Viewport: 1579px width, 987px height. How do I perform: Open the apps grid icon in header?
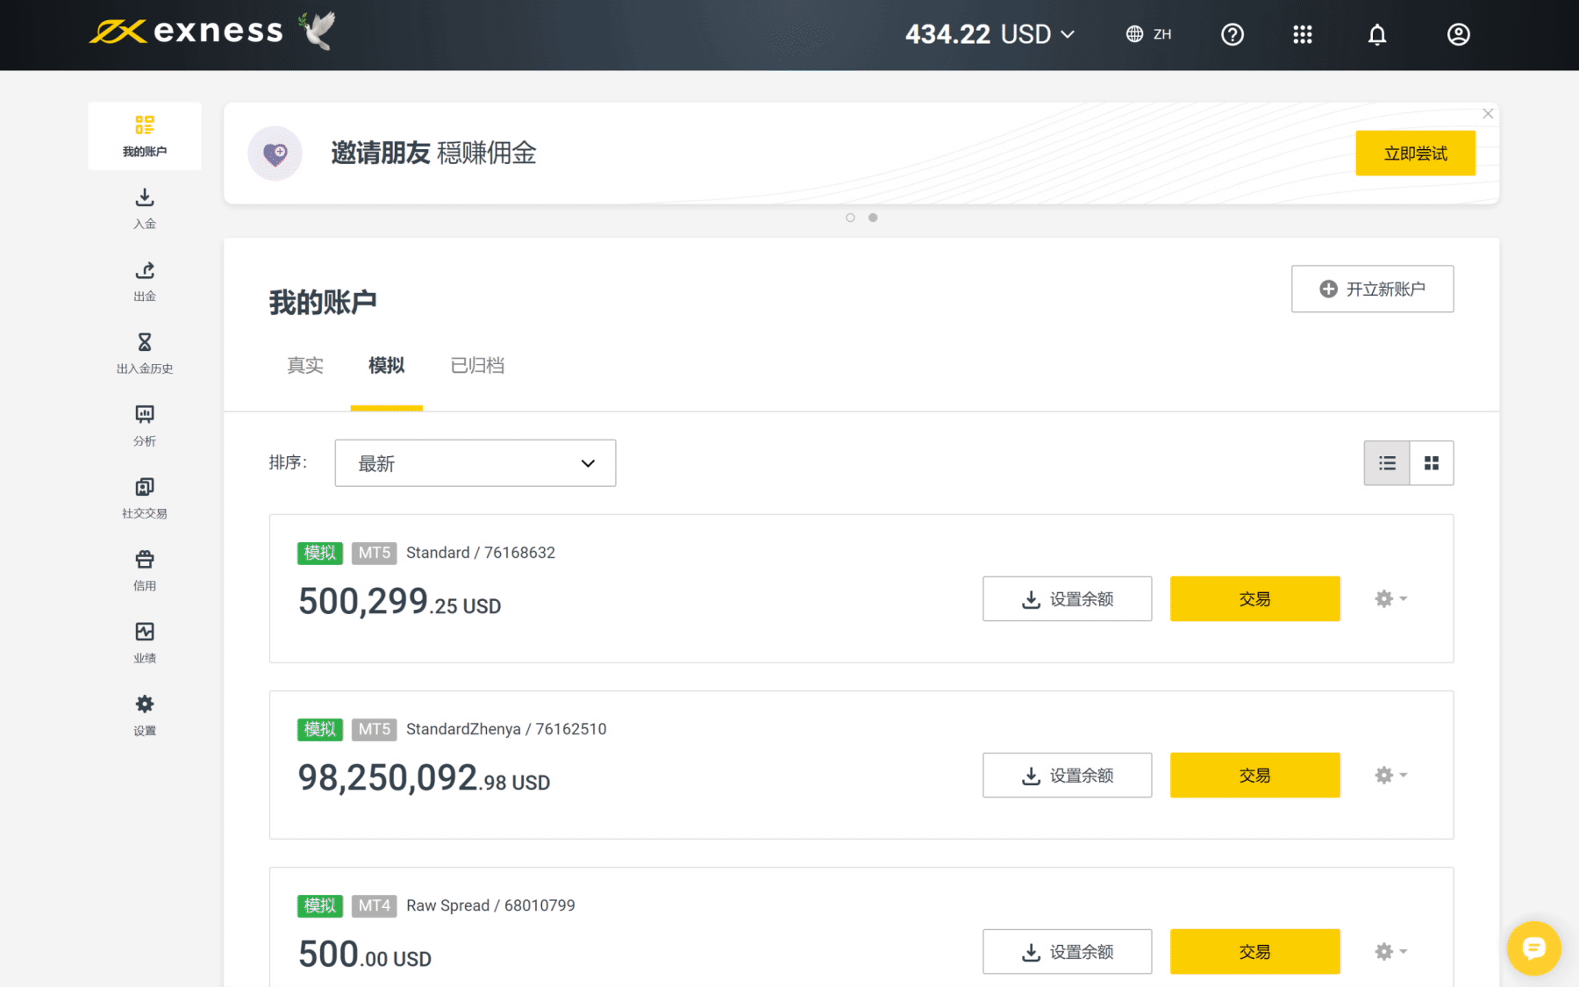click(x=1303, y=34)
